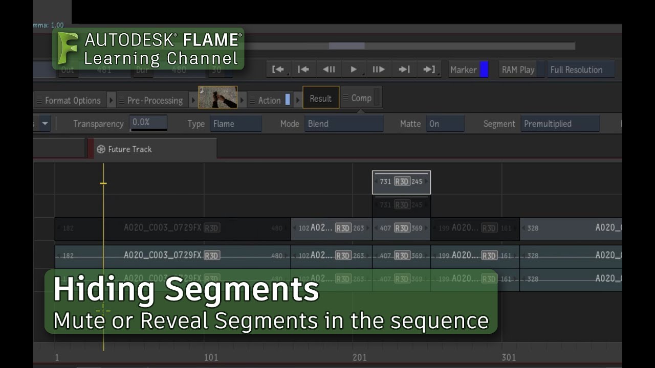Open the Segment dropdown showing Premultiplied
Screen dimensions: 655x368
[x=560, y=124]
